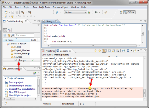This screenshot has width=149, height=108.
Task: Open the external tools dropdown arrow
Action: coord(109,12)
